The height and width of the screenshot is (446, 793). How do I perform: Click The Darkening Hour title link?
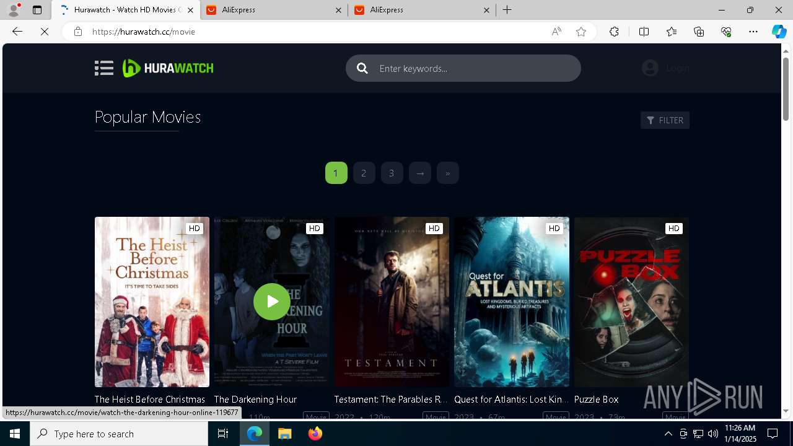tap(255, 400)
